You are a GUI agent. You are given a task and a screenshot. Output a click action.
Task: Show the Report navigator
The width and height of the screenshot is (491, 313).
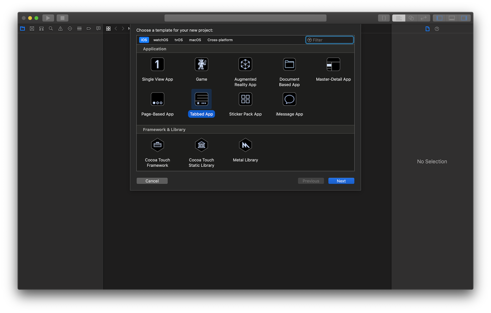98,28
